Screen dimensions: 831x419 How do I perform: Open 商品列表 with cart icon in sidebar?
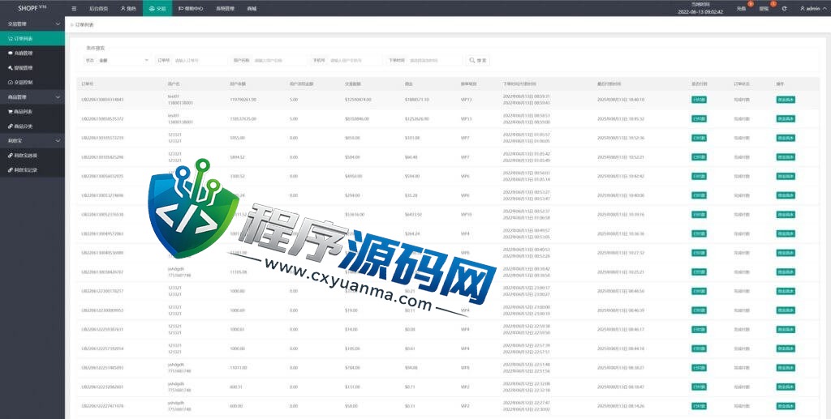tap(32, 112)
